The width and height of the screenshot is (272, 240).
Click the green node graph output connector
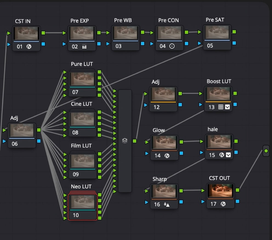(x=266, y=151)
